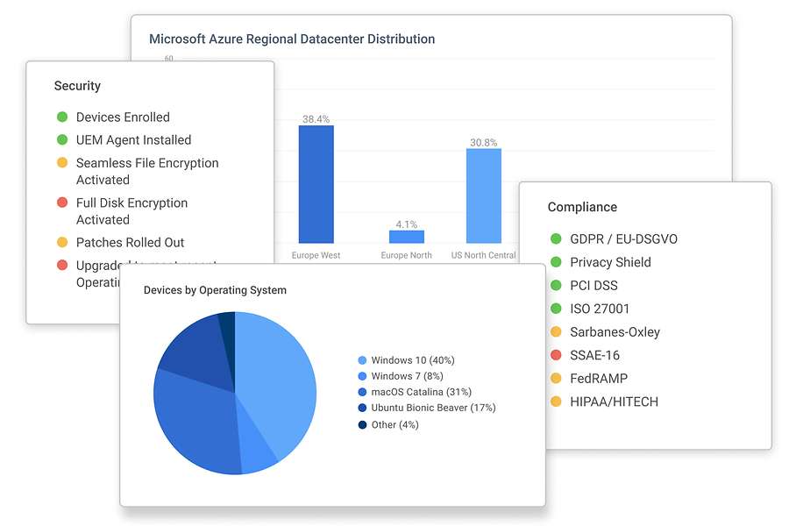Click the yellow dot beside HIPAA/HITECH
This screenshot has width=789, height=526.
coord(556,402)
